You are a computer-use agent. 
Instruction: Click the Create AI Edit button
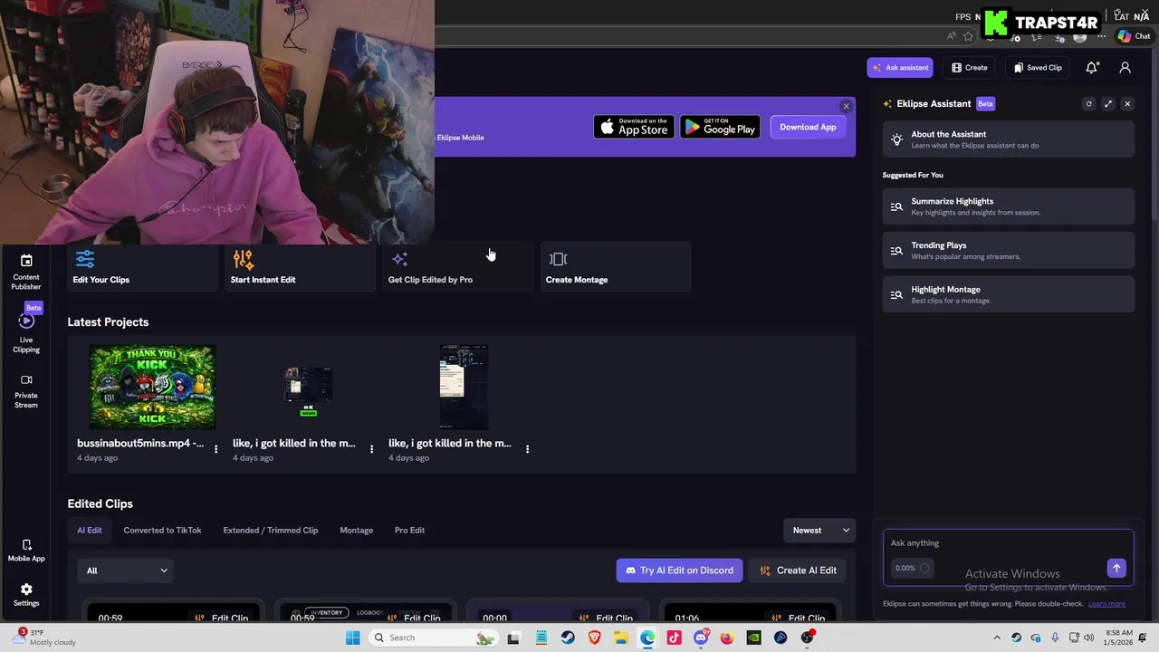[799, 570]
